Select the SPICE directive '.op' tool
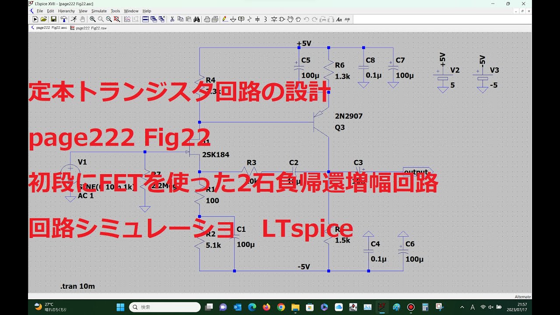The height and width of the screenshot is (315, 560). [347, 19]
